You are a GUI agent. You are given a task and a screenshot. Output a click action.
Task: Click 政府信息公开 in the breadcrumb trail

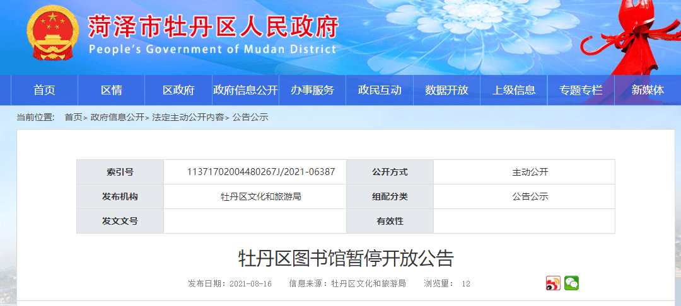(x=117, y=117)
